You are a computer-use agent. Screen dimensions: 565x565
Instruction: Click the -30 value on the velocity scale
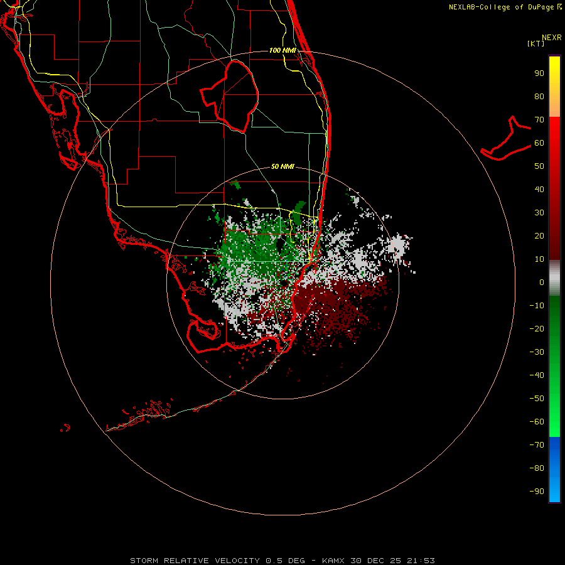pyautogui.click(x=537, y=352)
